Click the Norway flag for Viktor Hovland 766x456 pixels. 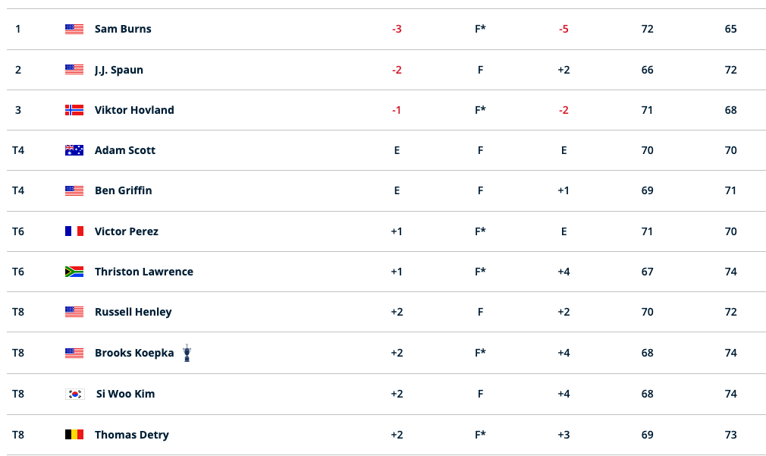click(74, 110)
